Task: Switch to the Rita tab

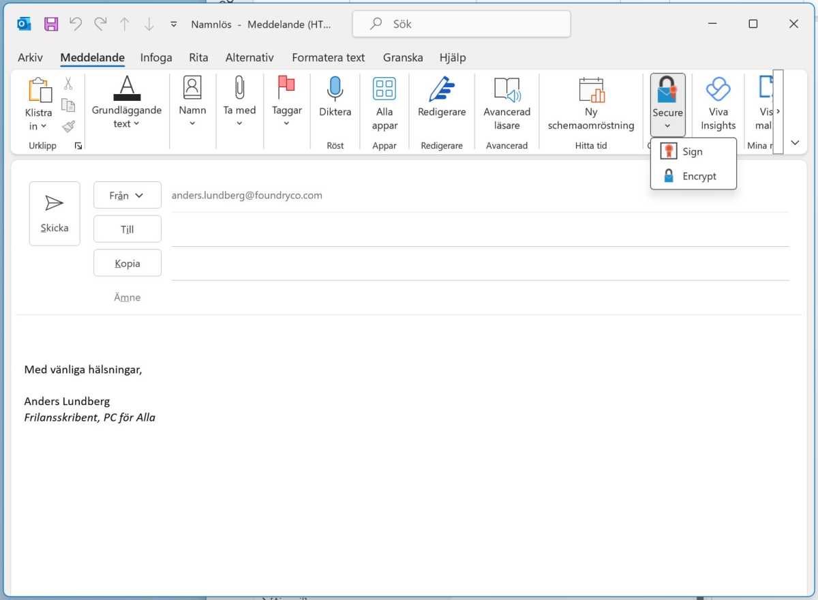Action: 198,57
